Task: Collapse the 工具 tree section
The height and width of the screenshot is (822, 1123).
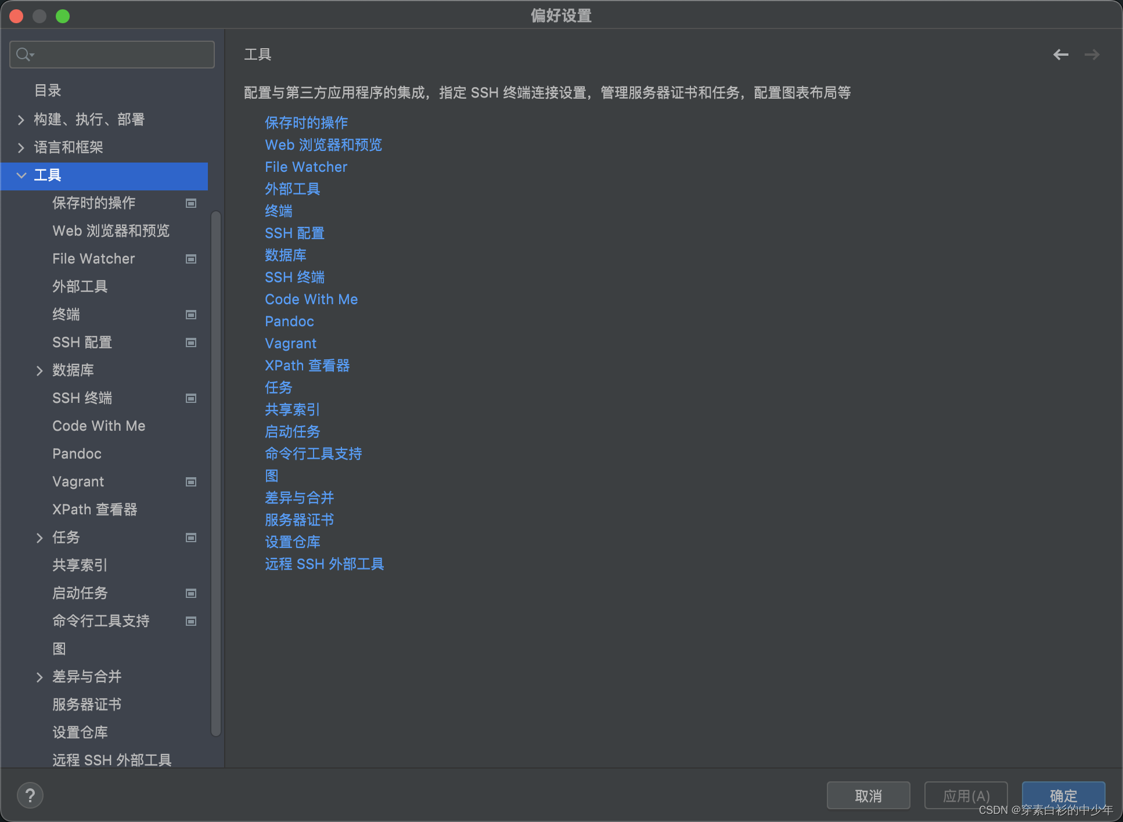Action: click(21, 175)
